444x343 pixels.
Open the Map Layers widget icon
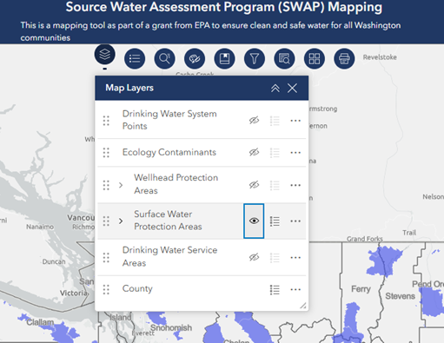coord(105,54)
